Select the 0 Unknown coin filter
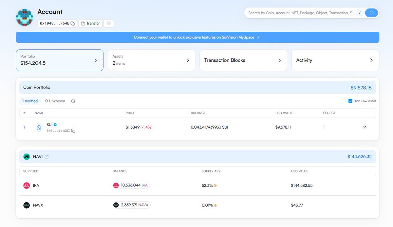The height and width of the screenshot is (227, 393). pyautogui.click(x=55, y=101)
